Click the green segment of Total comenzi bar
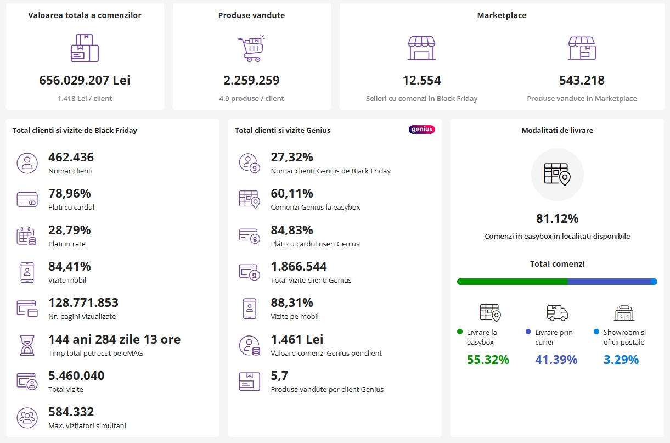 coord(512,282)
